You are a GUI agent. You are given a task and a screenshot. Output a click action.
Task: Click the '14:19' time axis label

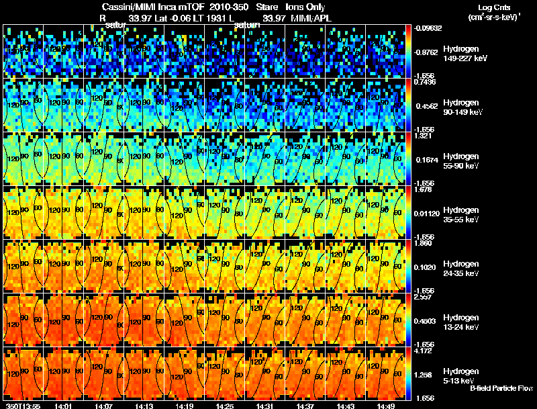click(185, 406)
